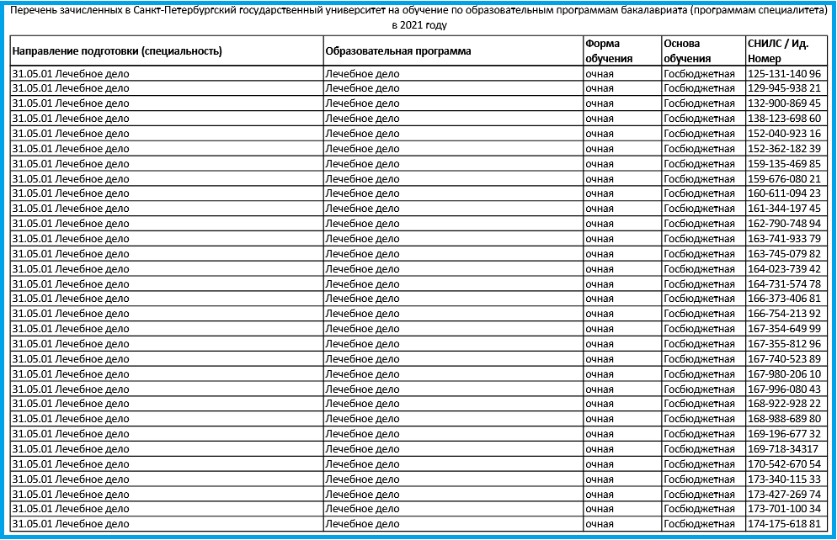Screen dimensions: 837x540
Task: Select the cell with number 167-996-080 43
Action: point(786,389)
